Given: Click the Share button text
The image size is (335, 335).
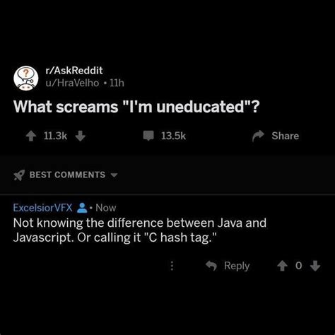Looking at the screenshot, I should (x=286, y=136).
